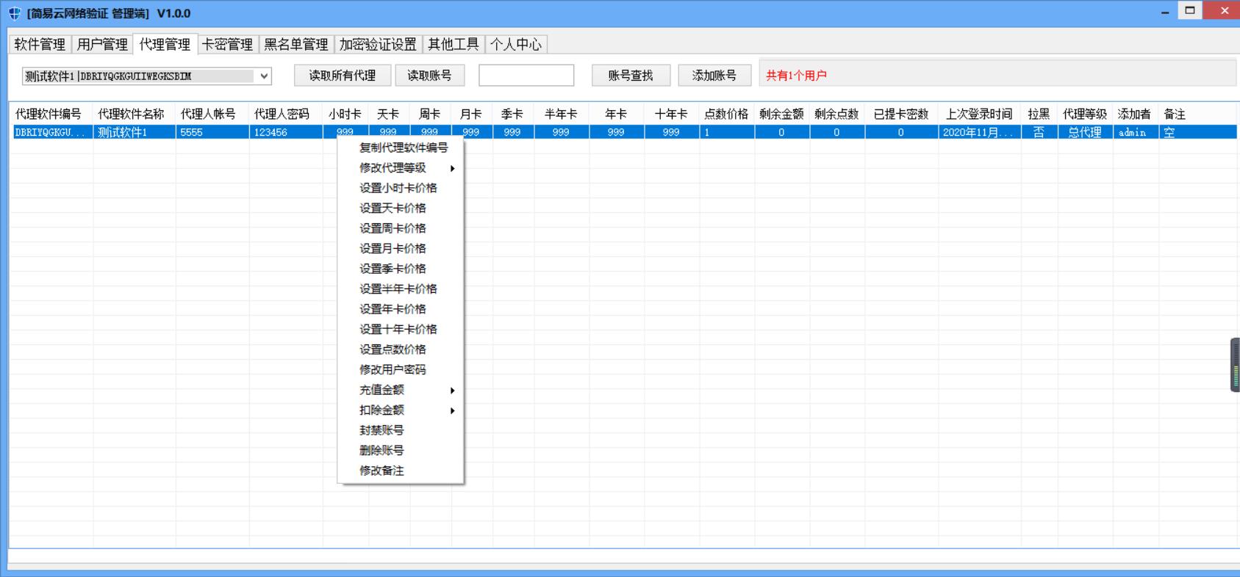Select 设置月卡价格 in context menu
The height and width of the screenshot is (577, 1240).
click(393, 249)
